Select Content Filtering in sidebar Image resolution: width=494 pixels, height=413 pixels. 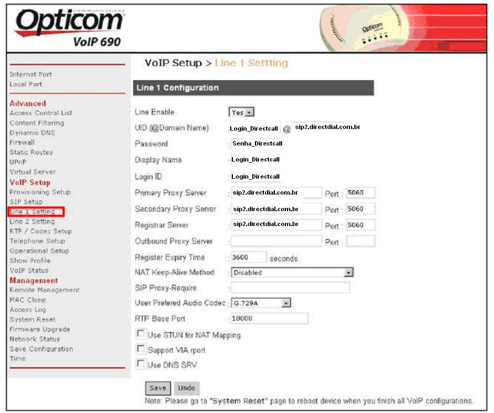tap(37, 123)
